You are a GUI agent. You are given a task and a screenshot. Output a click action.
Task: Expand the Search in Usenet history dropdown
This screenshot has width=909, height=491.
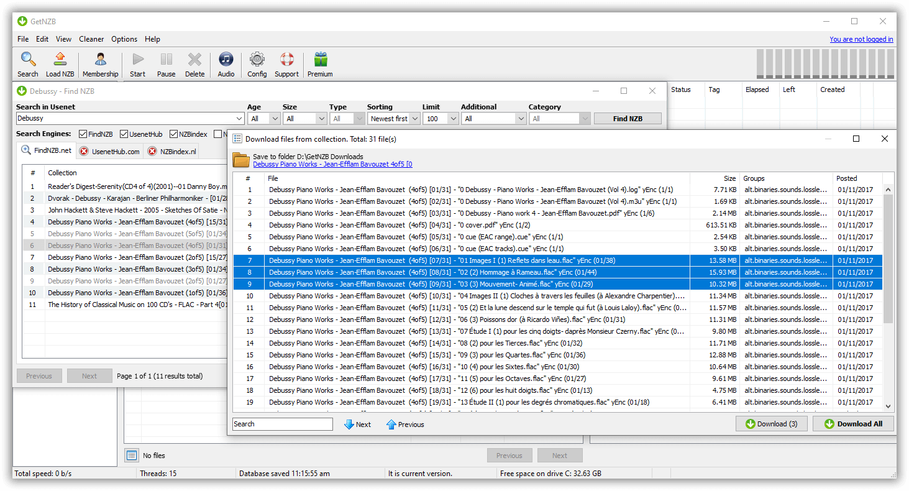[240, 119]
